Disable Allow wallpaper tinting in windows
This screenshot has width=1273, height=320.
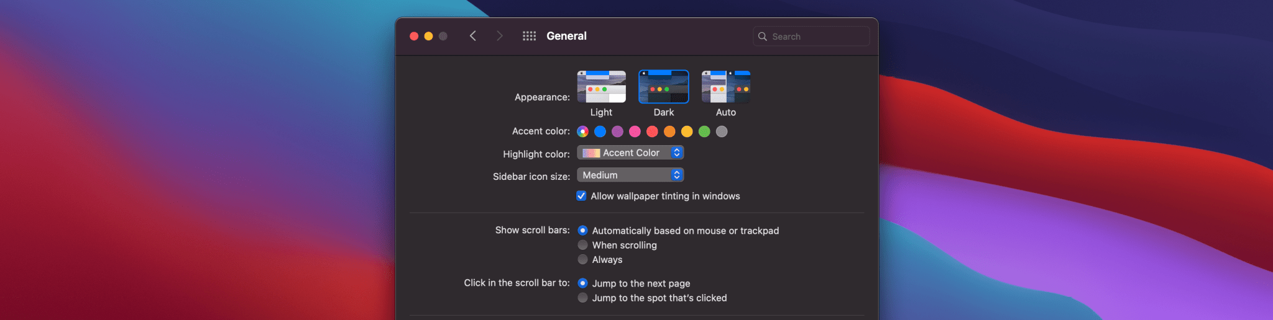click(x=581, y=196)
